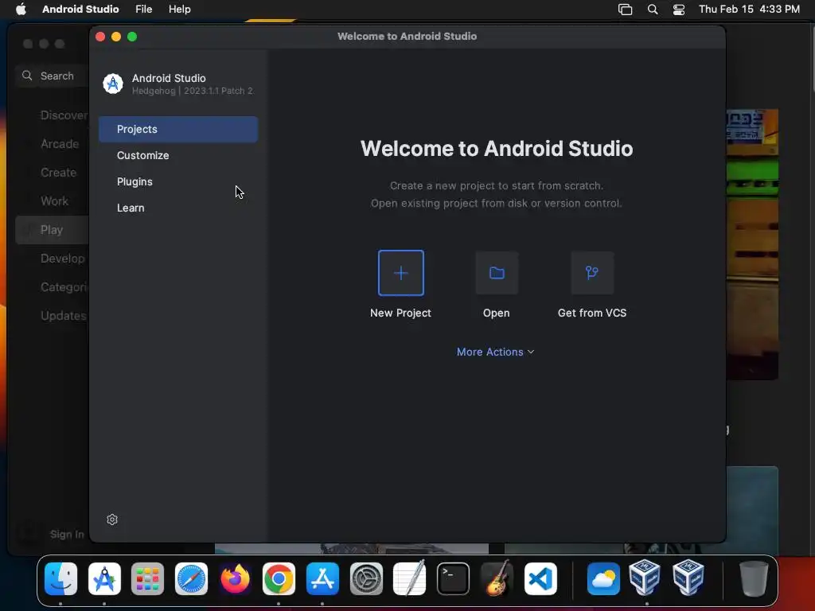The image size is (815, 611).
Task: Switch to the Customize tab
Action: (x=178, y=155)
